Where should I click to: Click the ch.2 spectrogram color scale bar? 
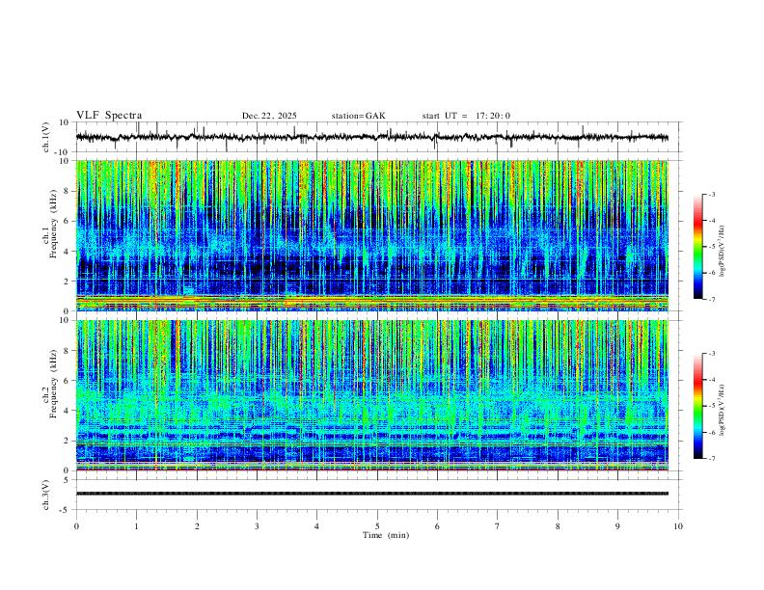click(x=697, y=406)
